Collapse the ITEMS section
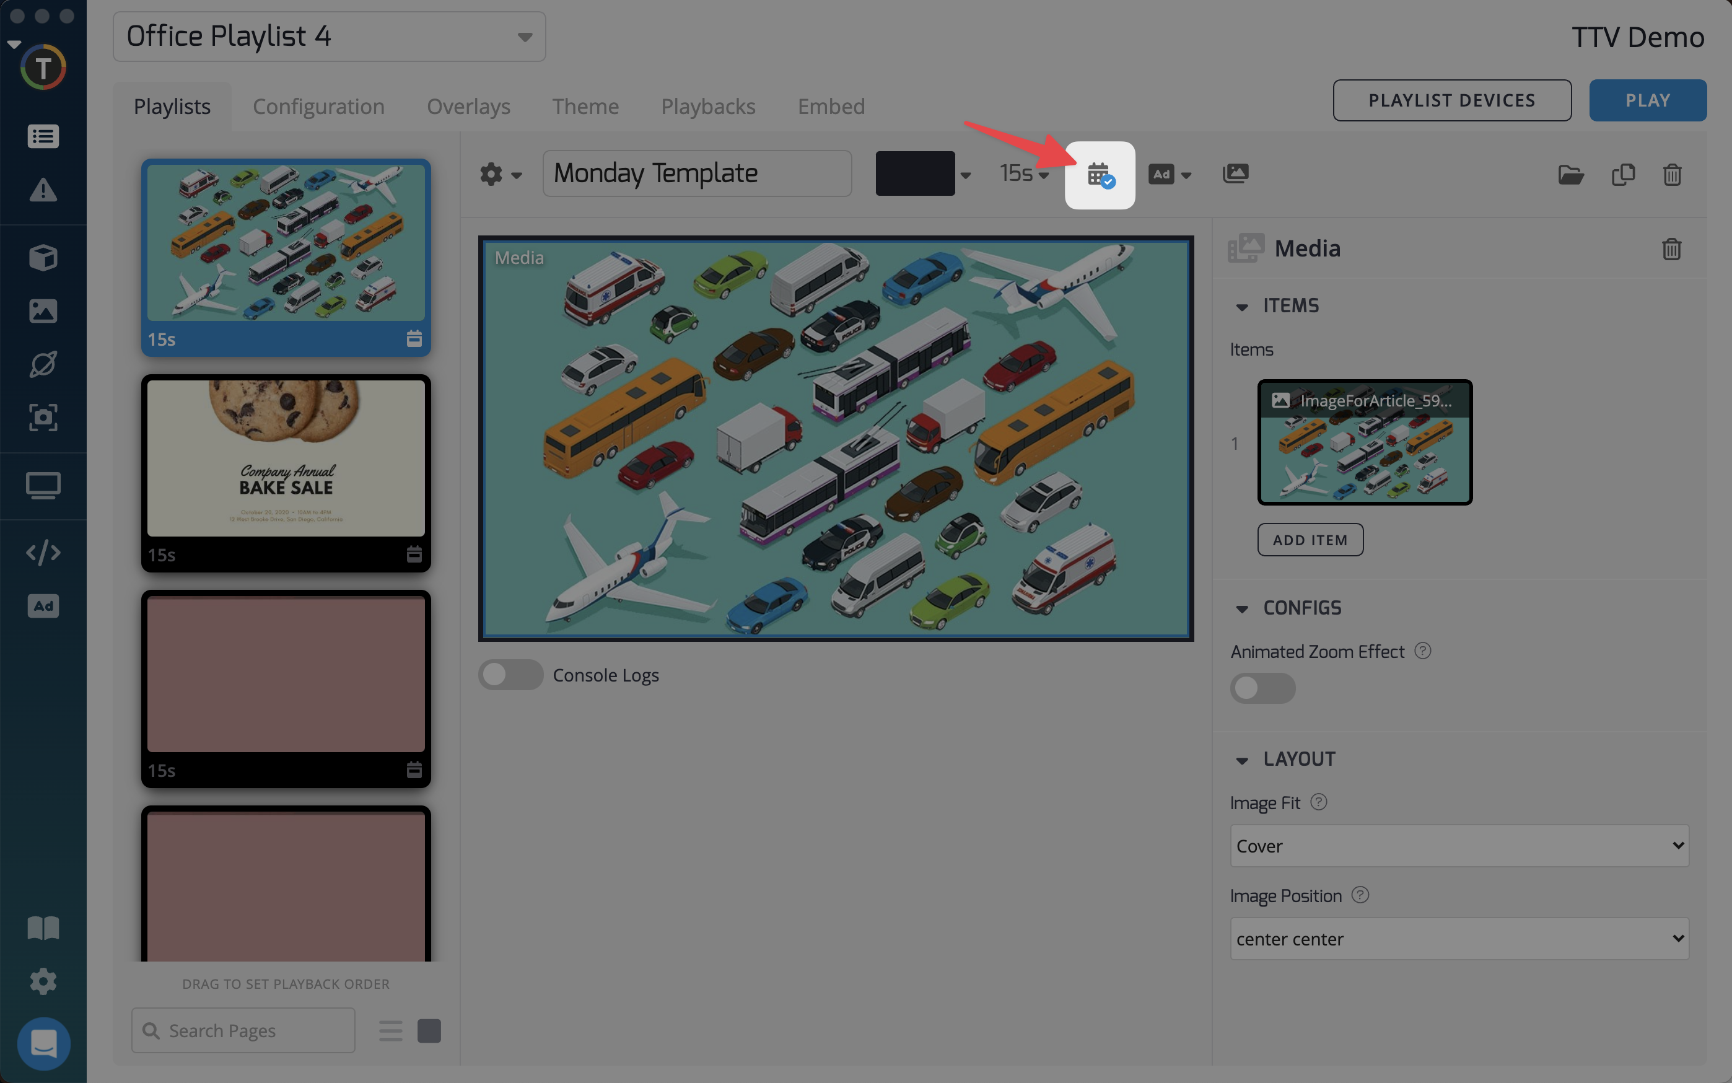 (x=1242, y=307)
